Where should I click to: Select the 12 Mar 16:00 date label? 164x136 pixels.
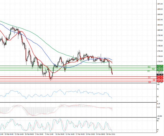[x=70, y=134]
